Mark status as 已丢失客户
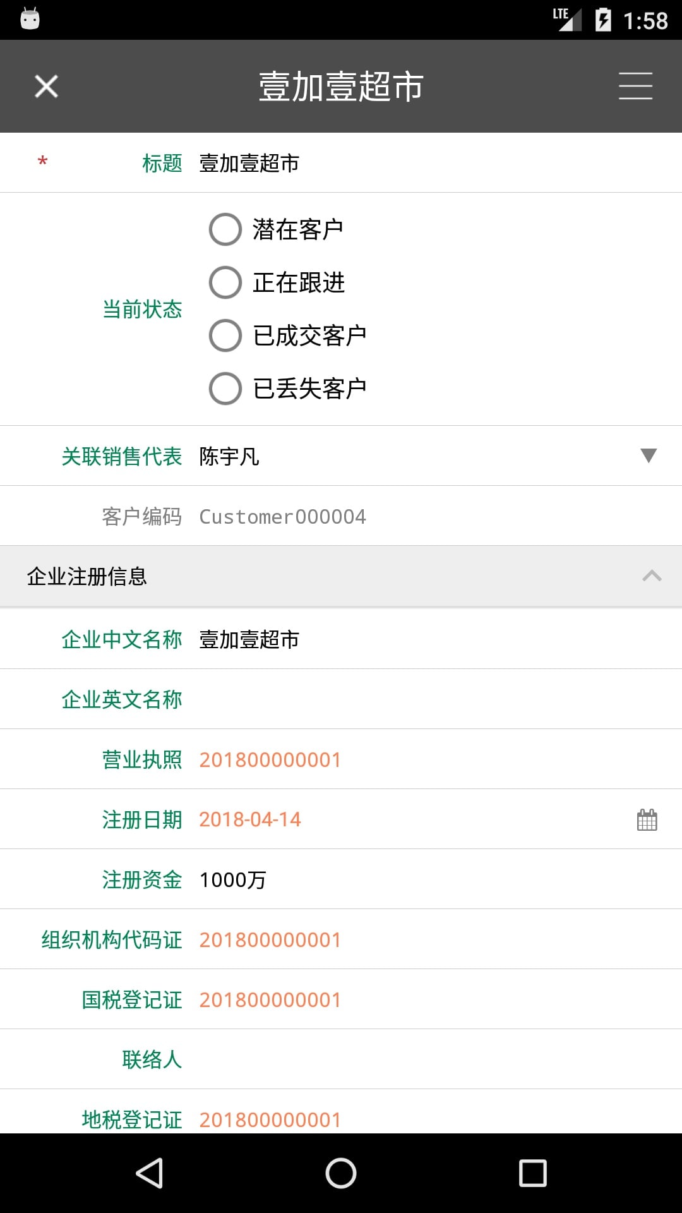 (x=225, y=389)
